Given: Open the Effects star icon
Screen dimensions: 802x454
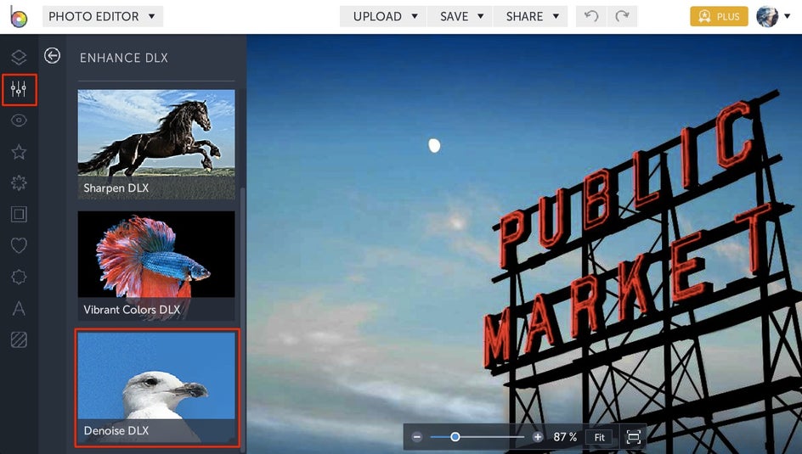Looking at the screenshot, I should point(19,152).
